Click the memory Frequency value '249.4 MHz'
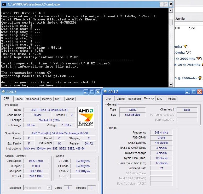This screenshot has width=203, height=194. (x=161, y=132)
